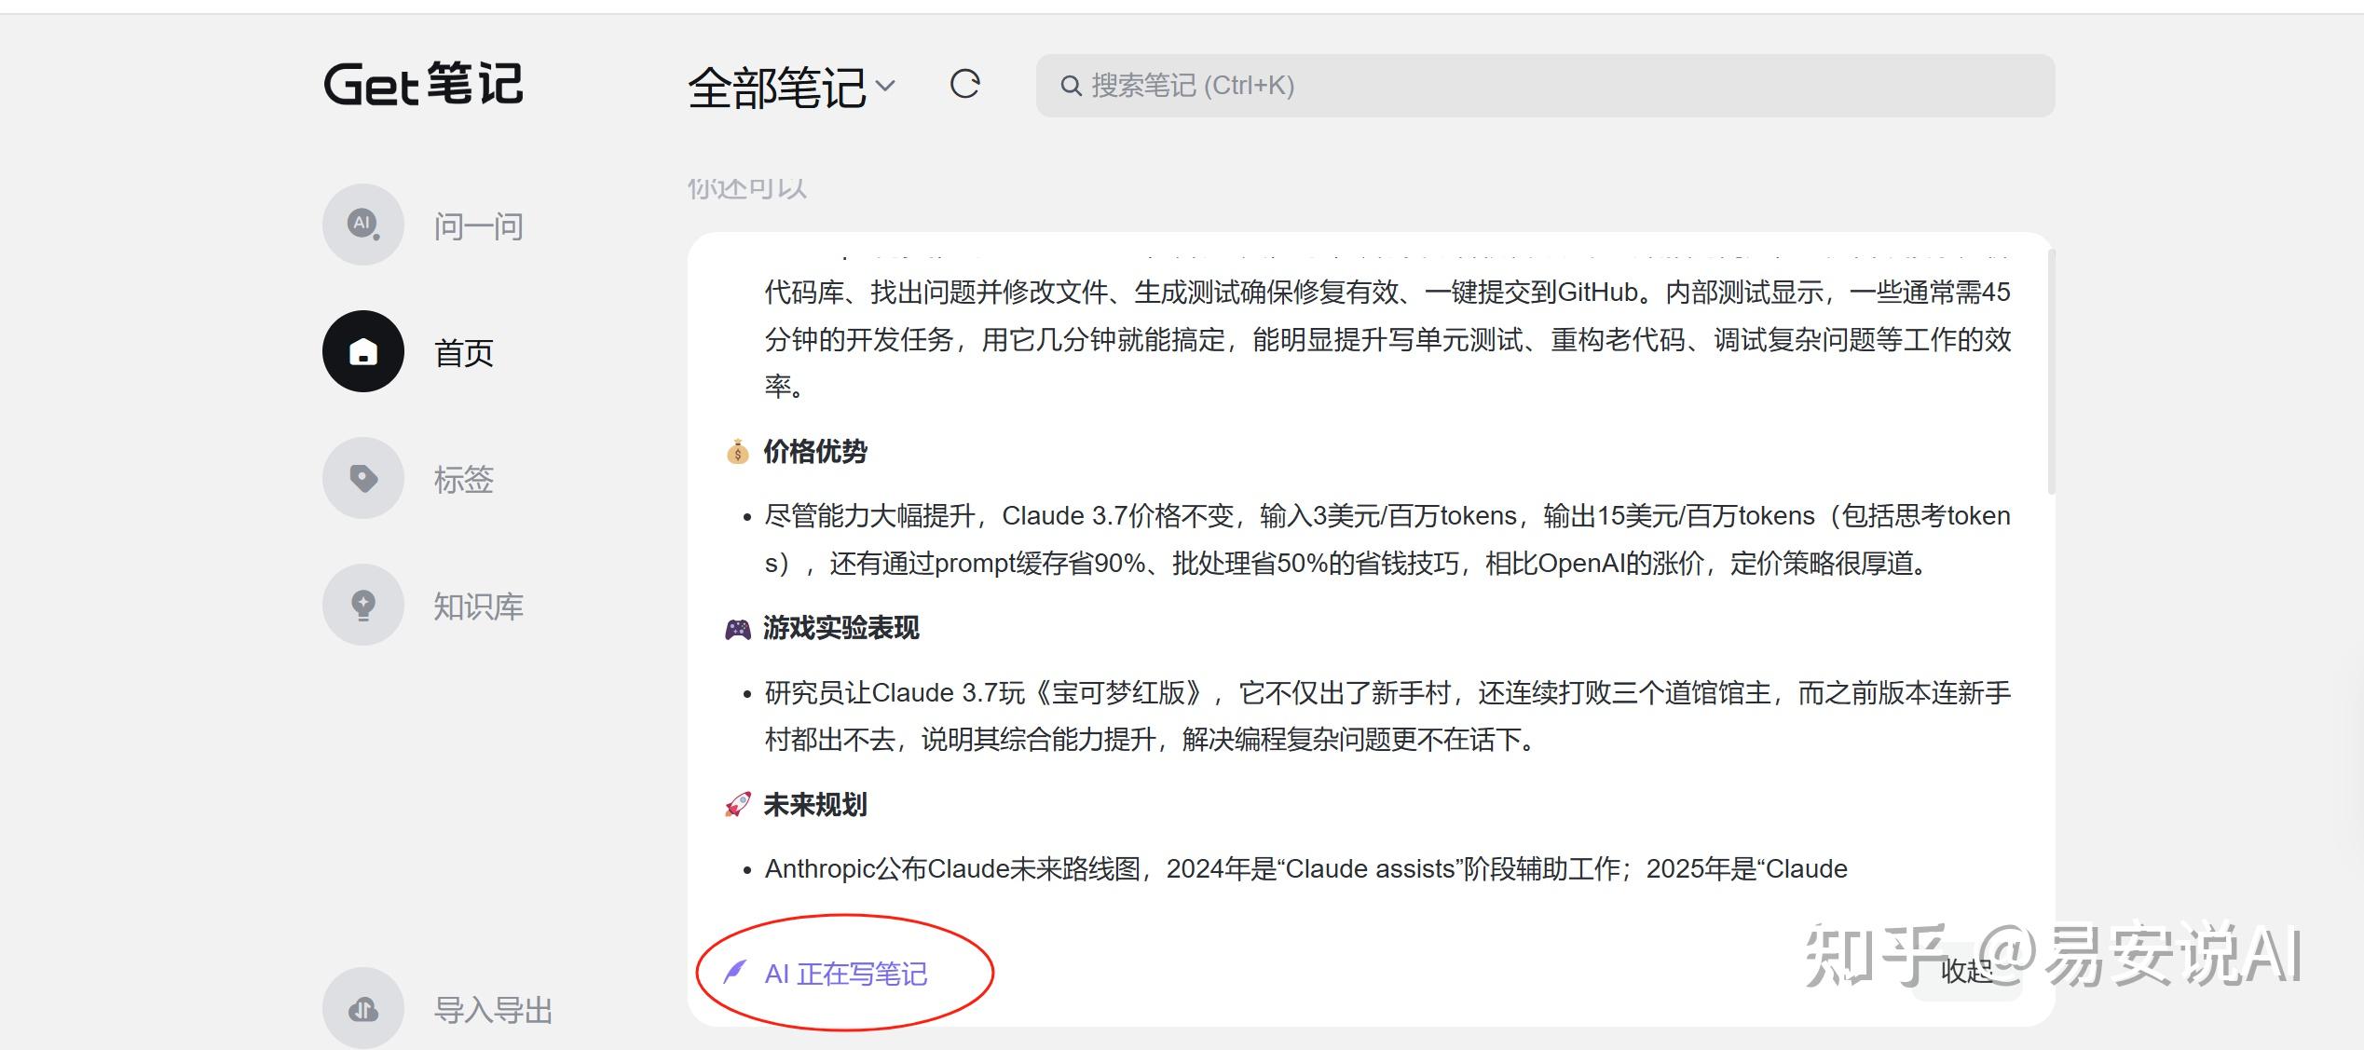This screenshot has height=1050, width=2364.
Task: Open the 导入导出 cloud icon
Action: (x=362, y=1008)
